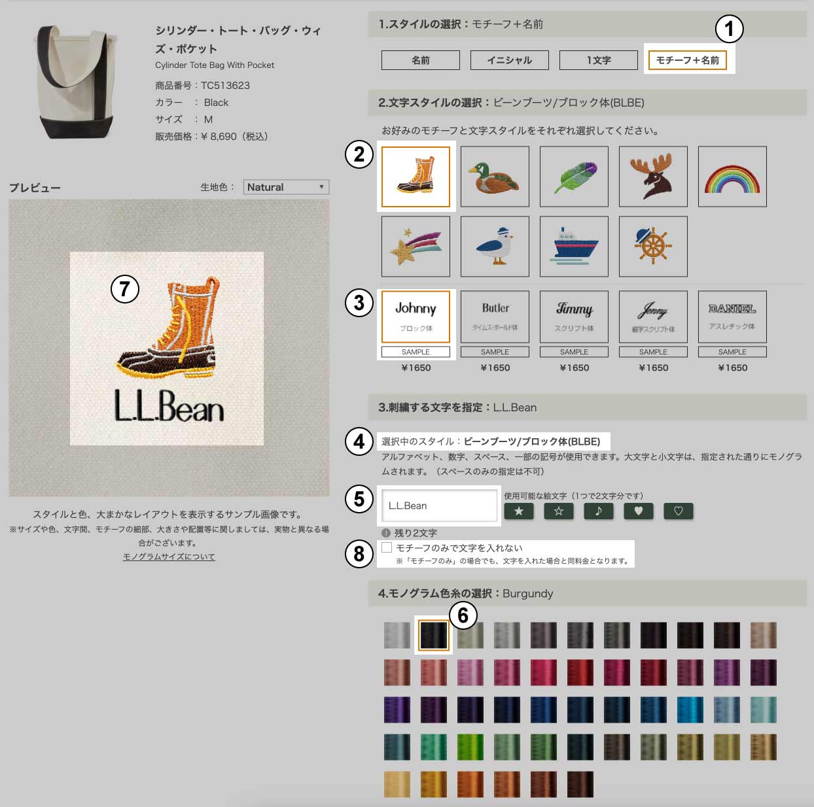Choose the rainbow motif

[732, 177]
